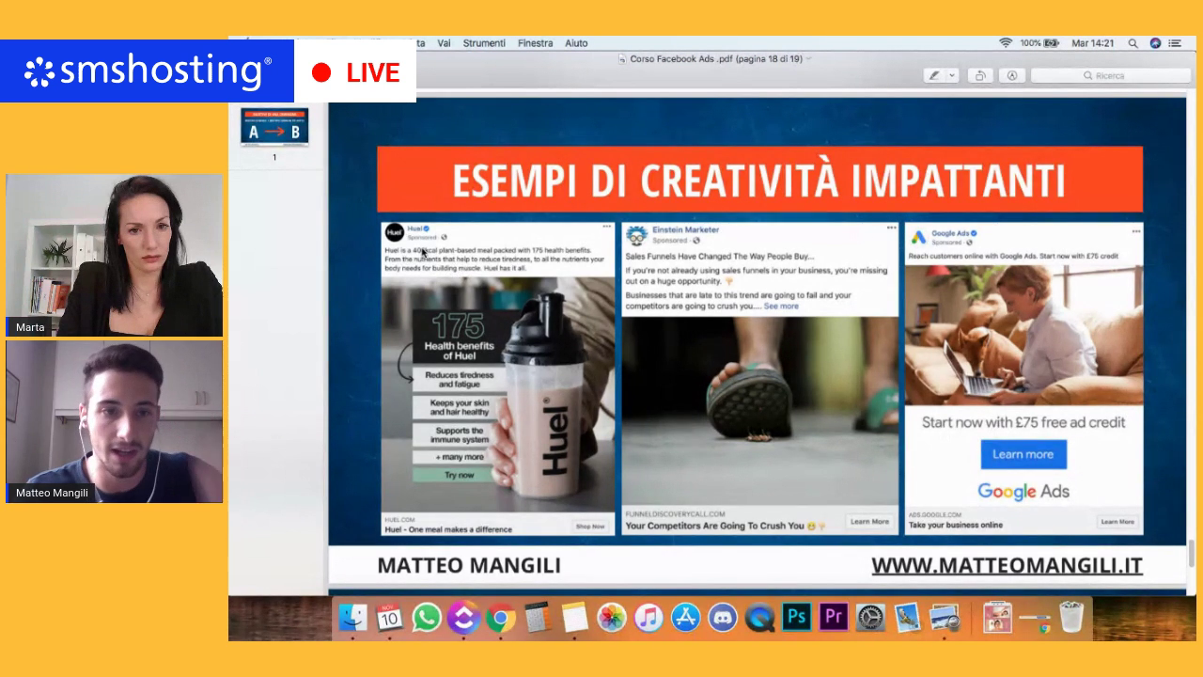Select the A→B page thumbnail in sidebar
The height and width of the screenshot is (677, 1203).
click(274, 127)
